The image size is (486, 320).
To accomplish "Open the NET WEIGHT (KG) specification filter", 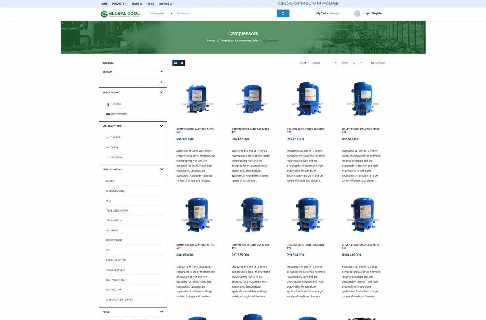I will point(116,280).
